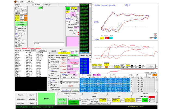Select the Open to vac radio option
Viewport: 173px width, 109px height.
(49, 84)
